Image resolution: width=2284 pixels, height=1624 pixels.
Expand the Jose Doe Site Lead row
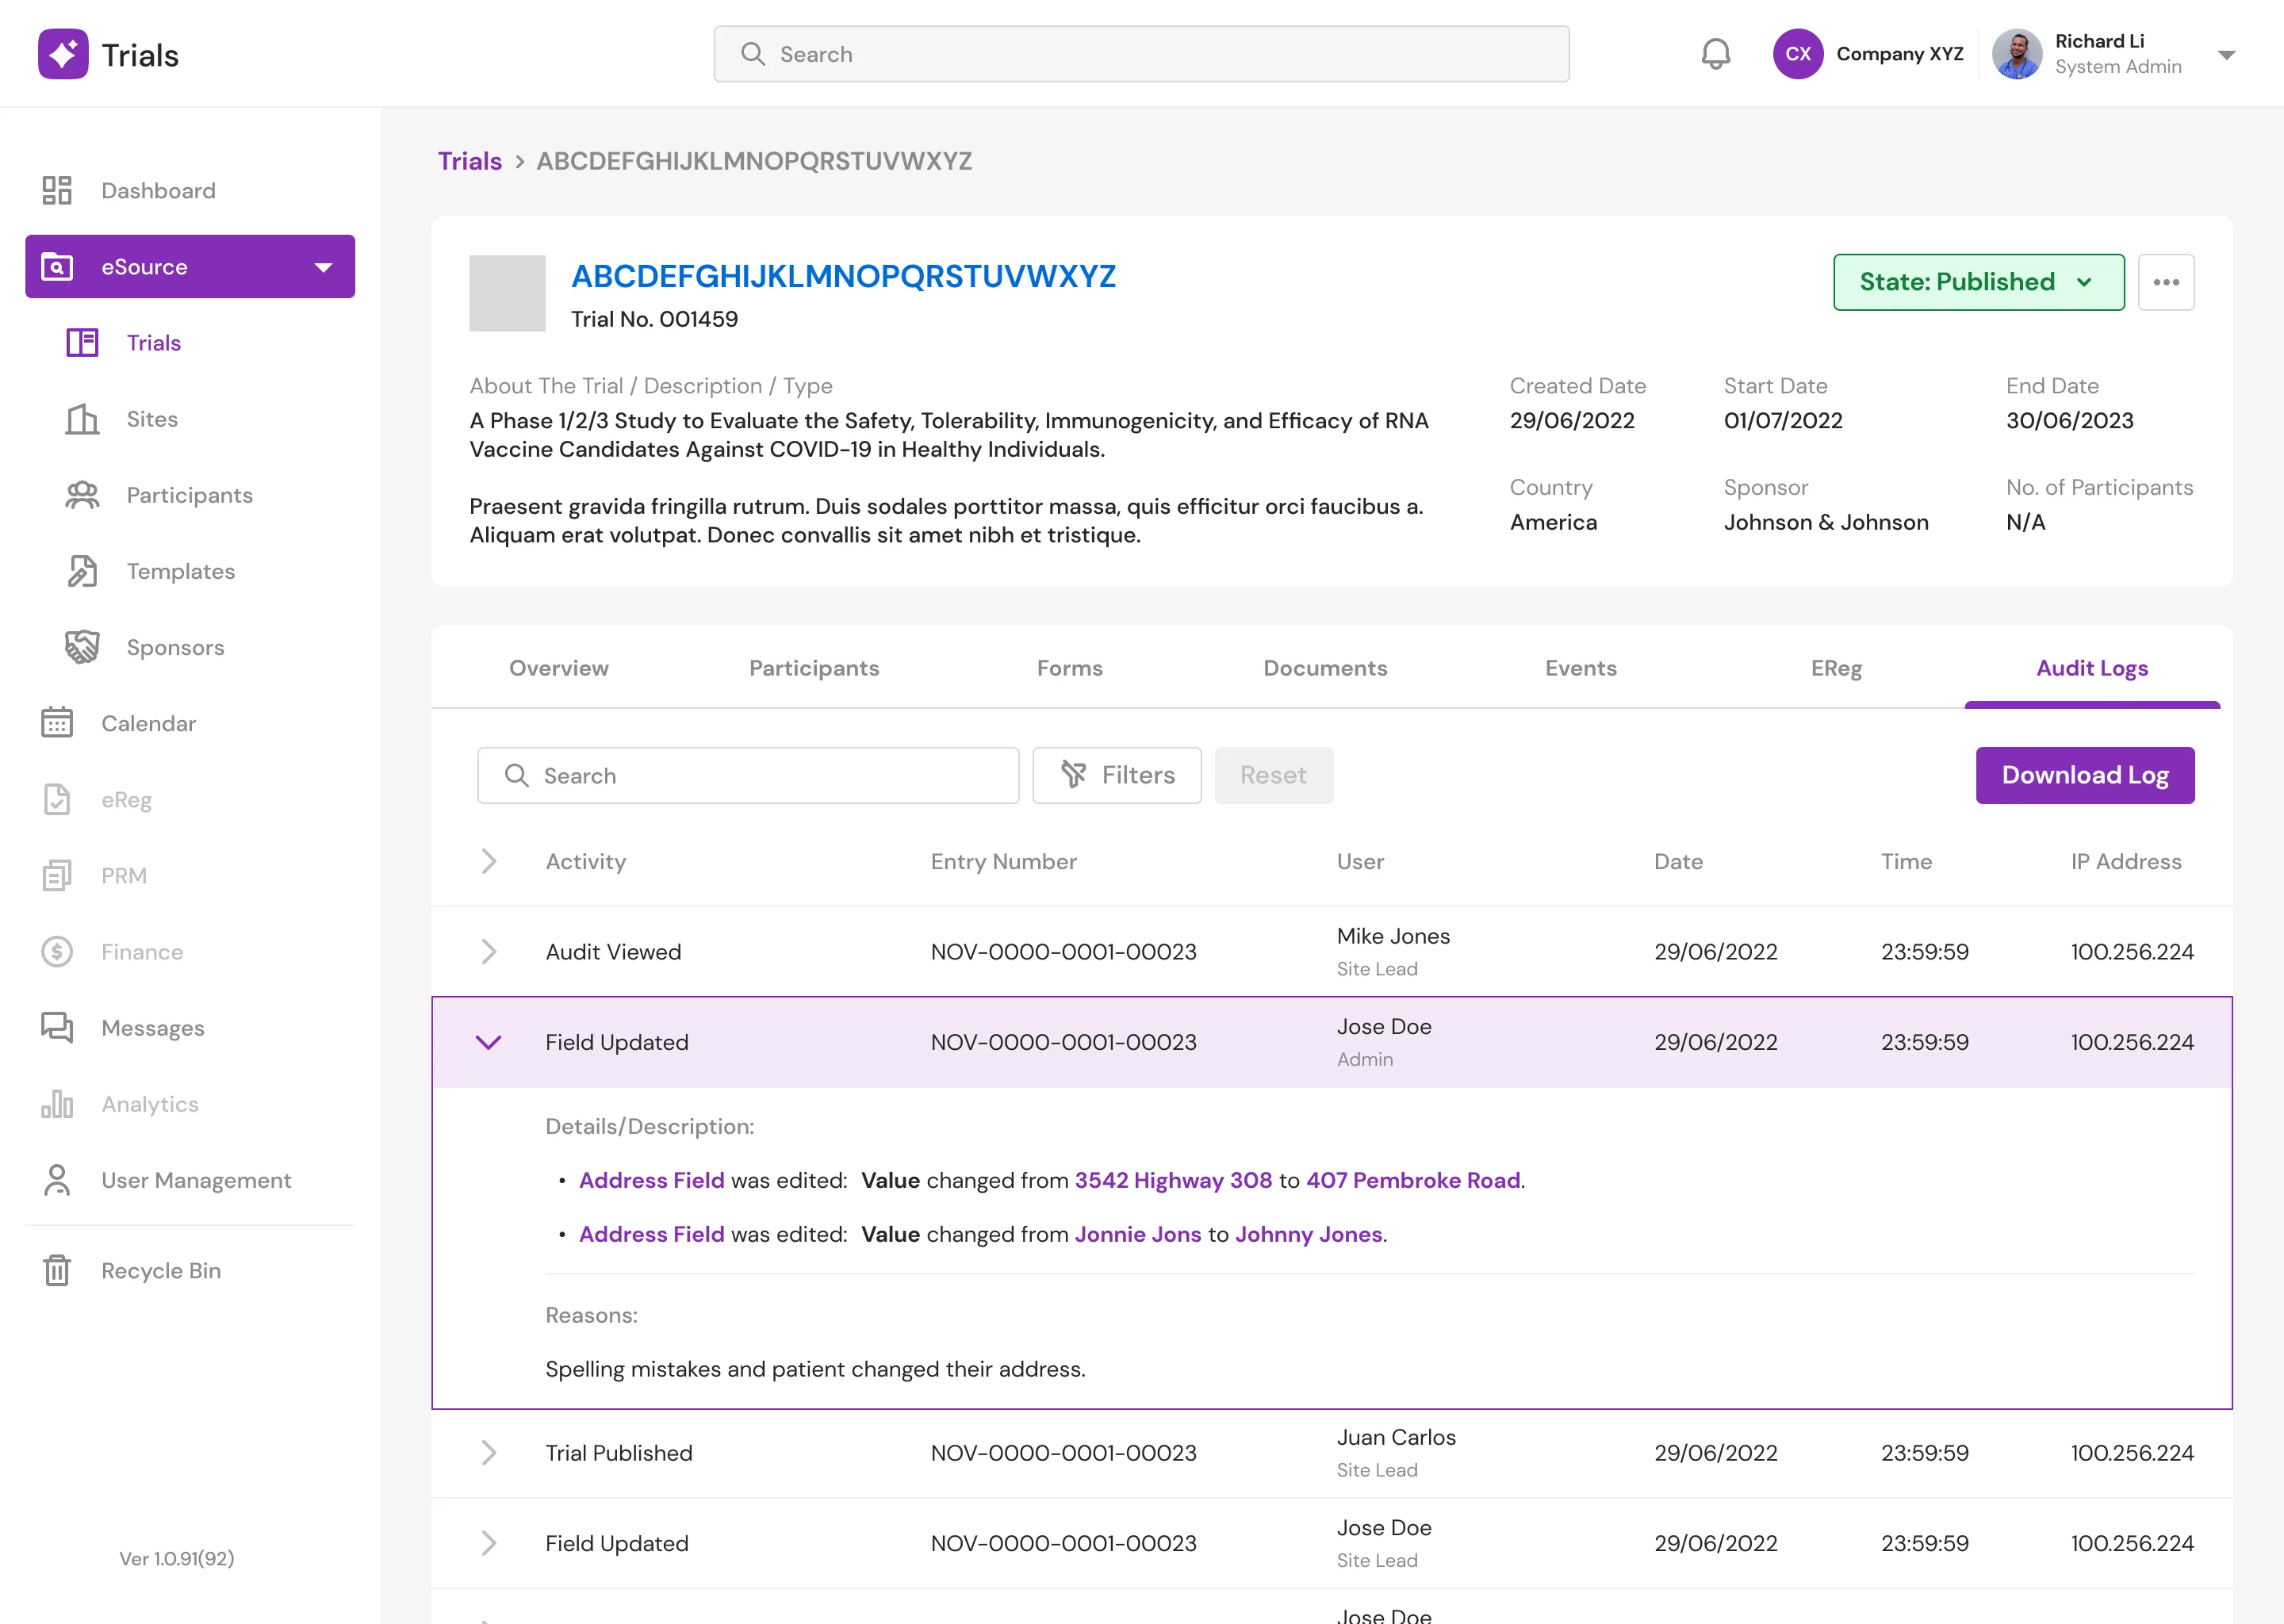(x=488, y=1542)
